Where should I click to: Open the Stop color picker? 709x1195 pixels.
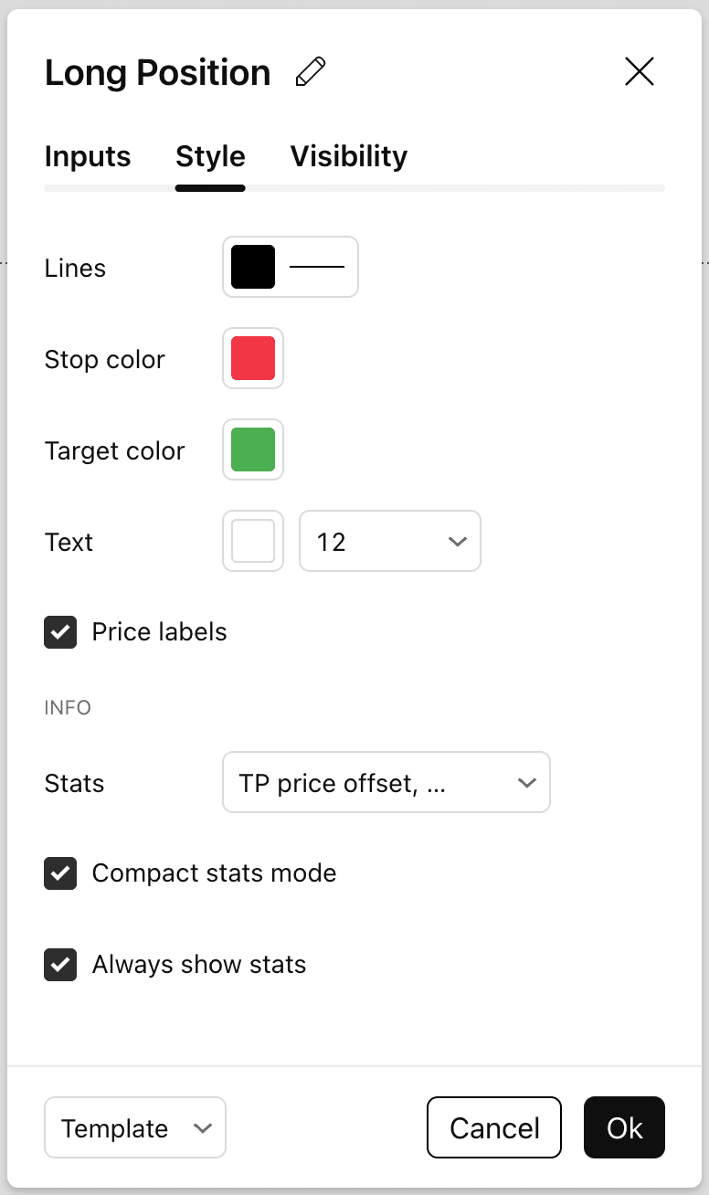click(252, 358)
